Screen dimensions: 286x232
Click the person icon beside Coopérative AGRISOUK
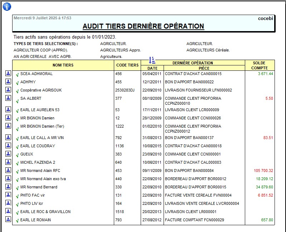pyautogui.click(x=8, y=90)
